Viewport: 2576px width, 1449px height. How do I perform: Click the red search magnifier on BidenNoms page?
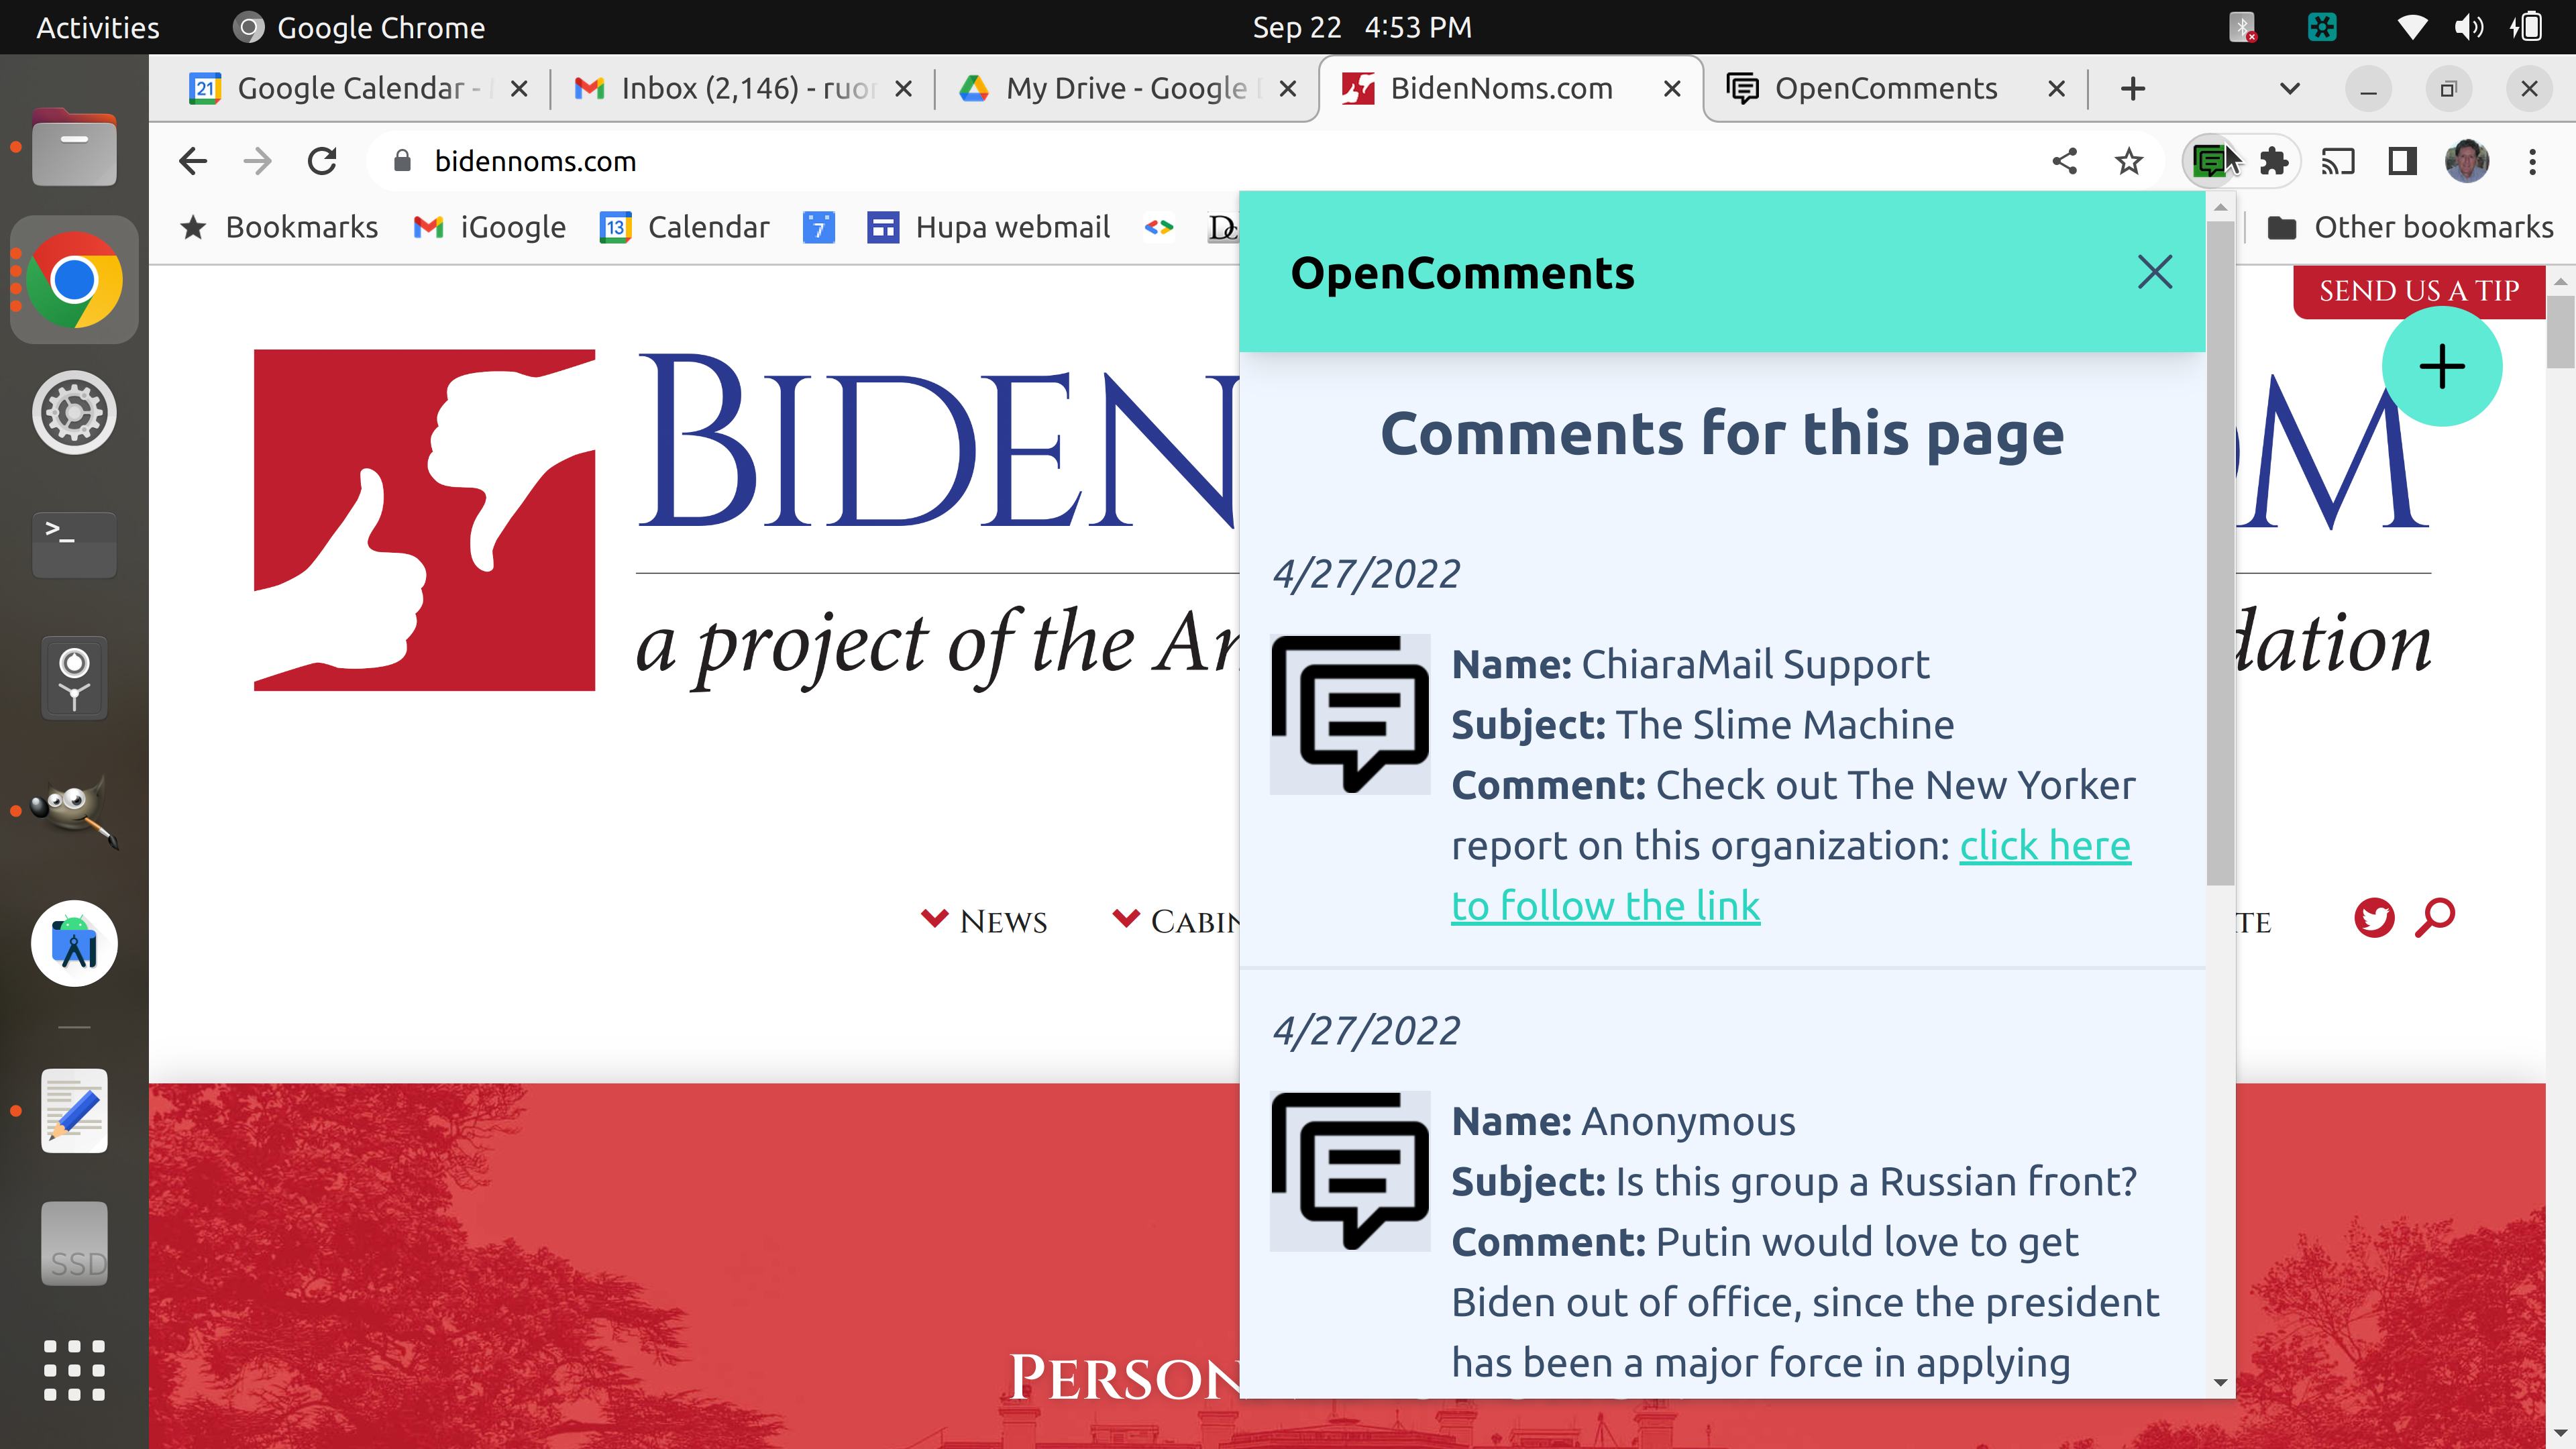click(2435, 918)
